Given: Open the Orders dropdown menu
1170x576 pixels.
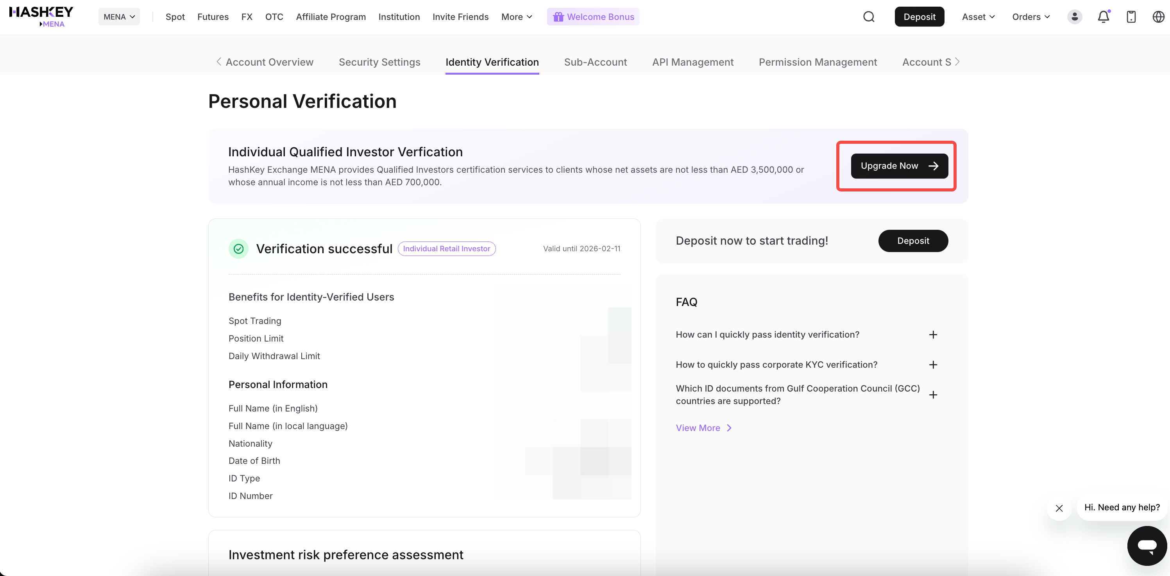Looking at the screenshot, I should (x=1031, y=17).
